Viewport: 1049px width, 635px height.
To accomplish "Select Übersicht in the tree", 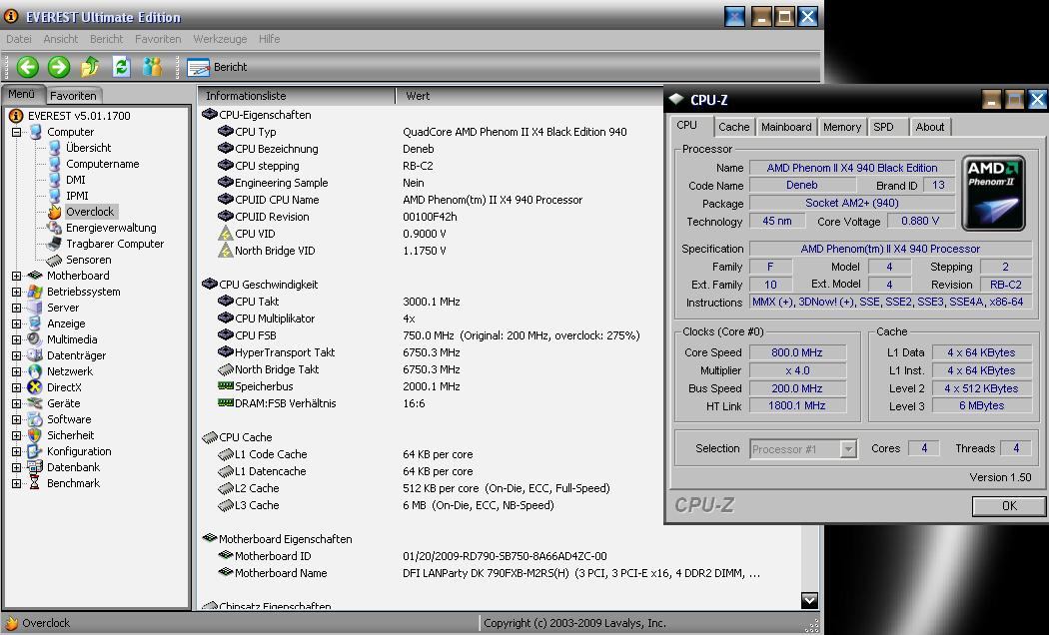I will (88, 148).
